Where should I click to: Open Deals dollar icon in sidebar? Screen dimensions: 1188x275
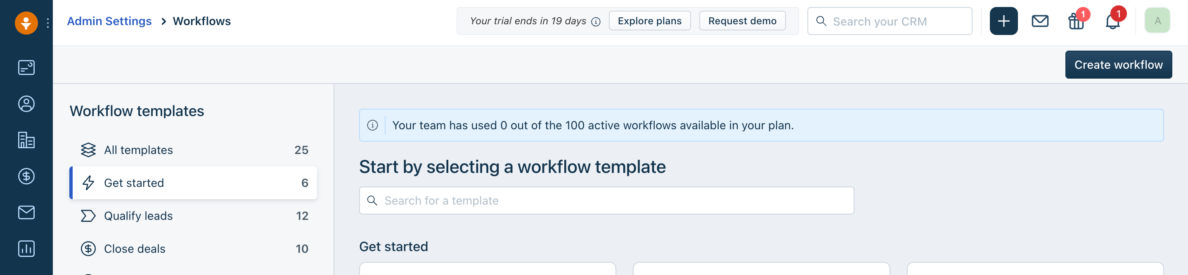point(26,176)
